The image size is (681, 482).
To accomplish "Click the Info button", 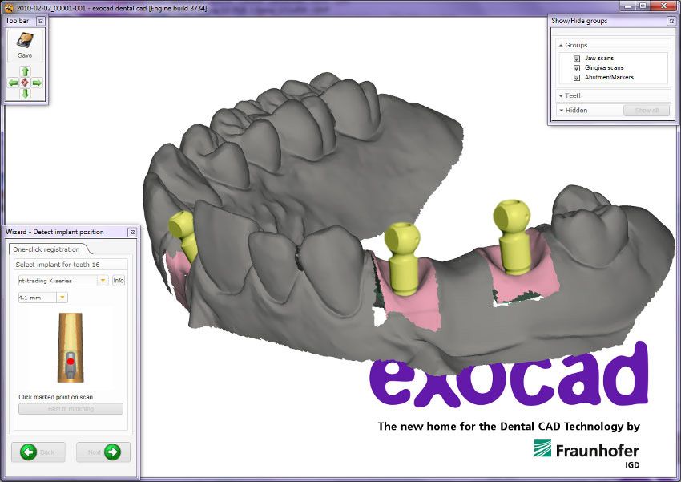I will click(x=119, y=281).
